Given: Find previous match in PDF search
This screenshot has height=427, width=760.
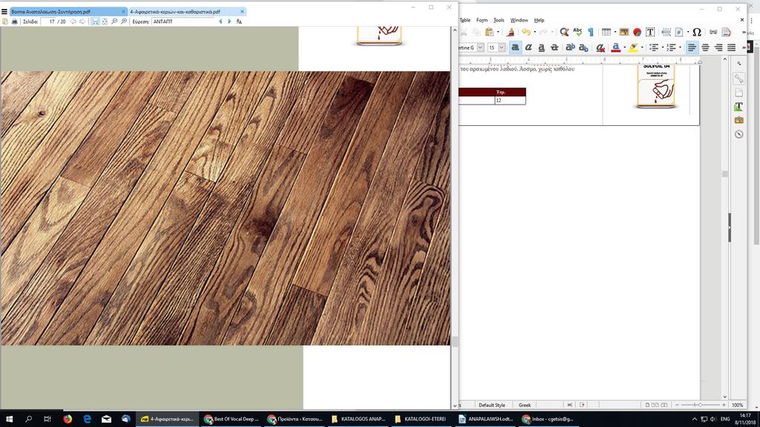Looking at the screenshot, I should (x=220, y=21).
